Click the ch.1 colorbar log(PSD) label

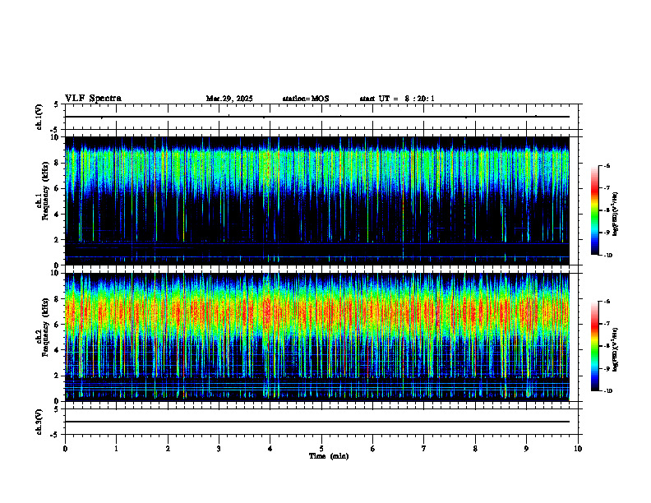[x=616, y=214]
